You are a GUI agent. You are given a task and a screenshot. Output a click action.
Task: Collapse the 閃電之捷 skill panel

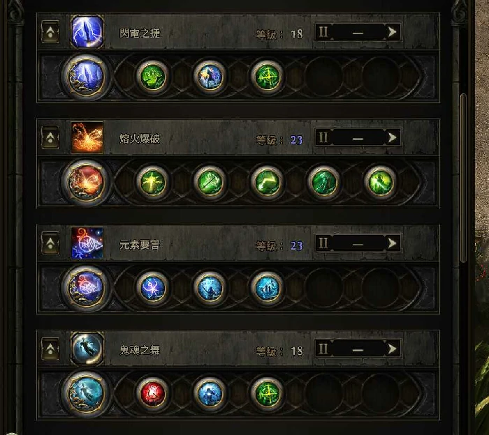click(50, 32)
